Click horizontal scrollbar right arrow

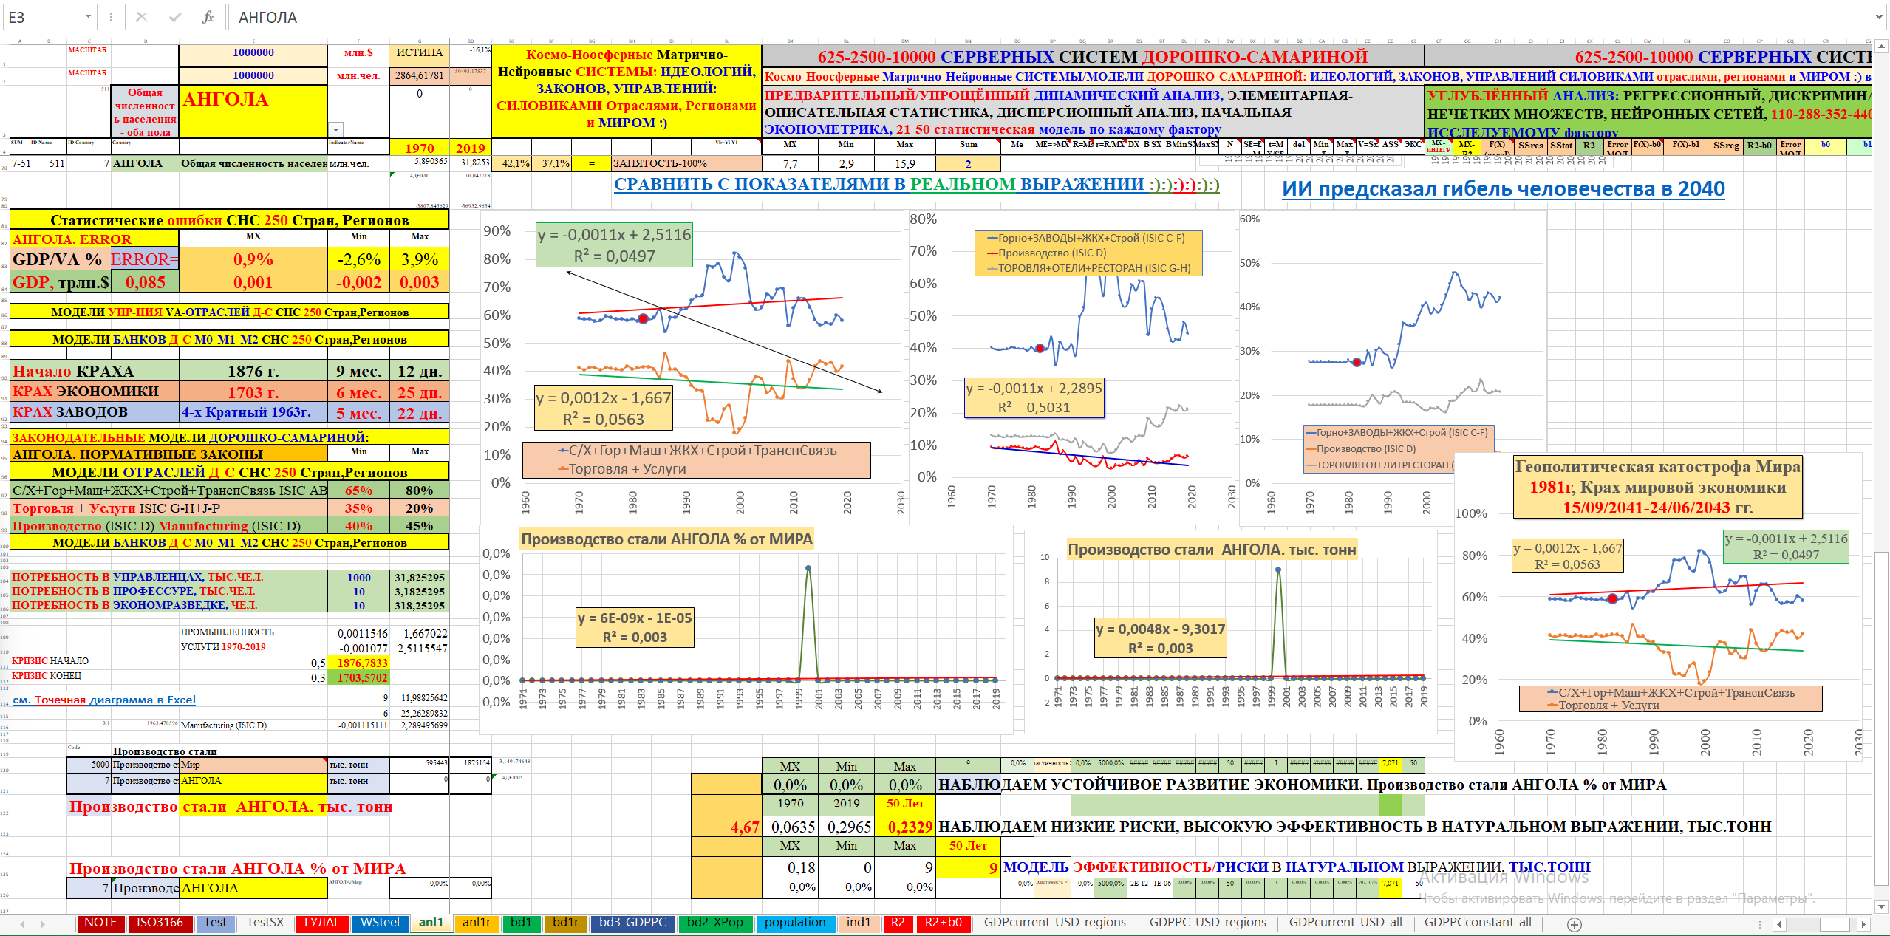tap(1864, 924)
